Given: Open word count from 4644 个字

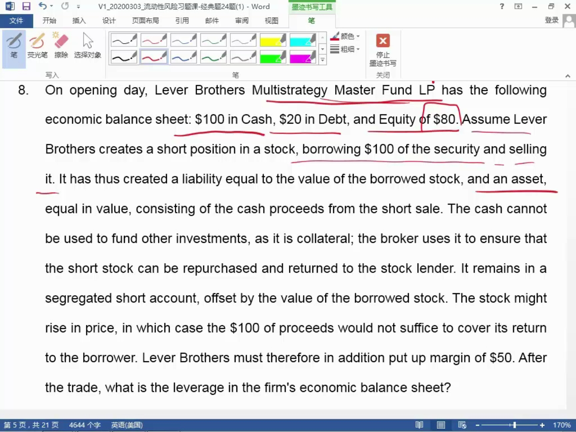Looking at the screenshot, I should pyautogui.click(x=85, y=425).
